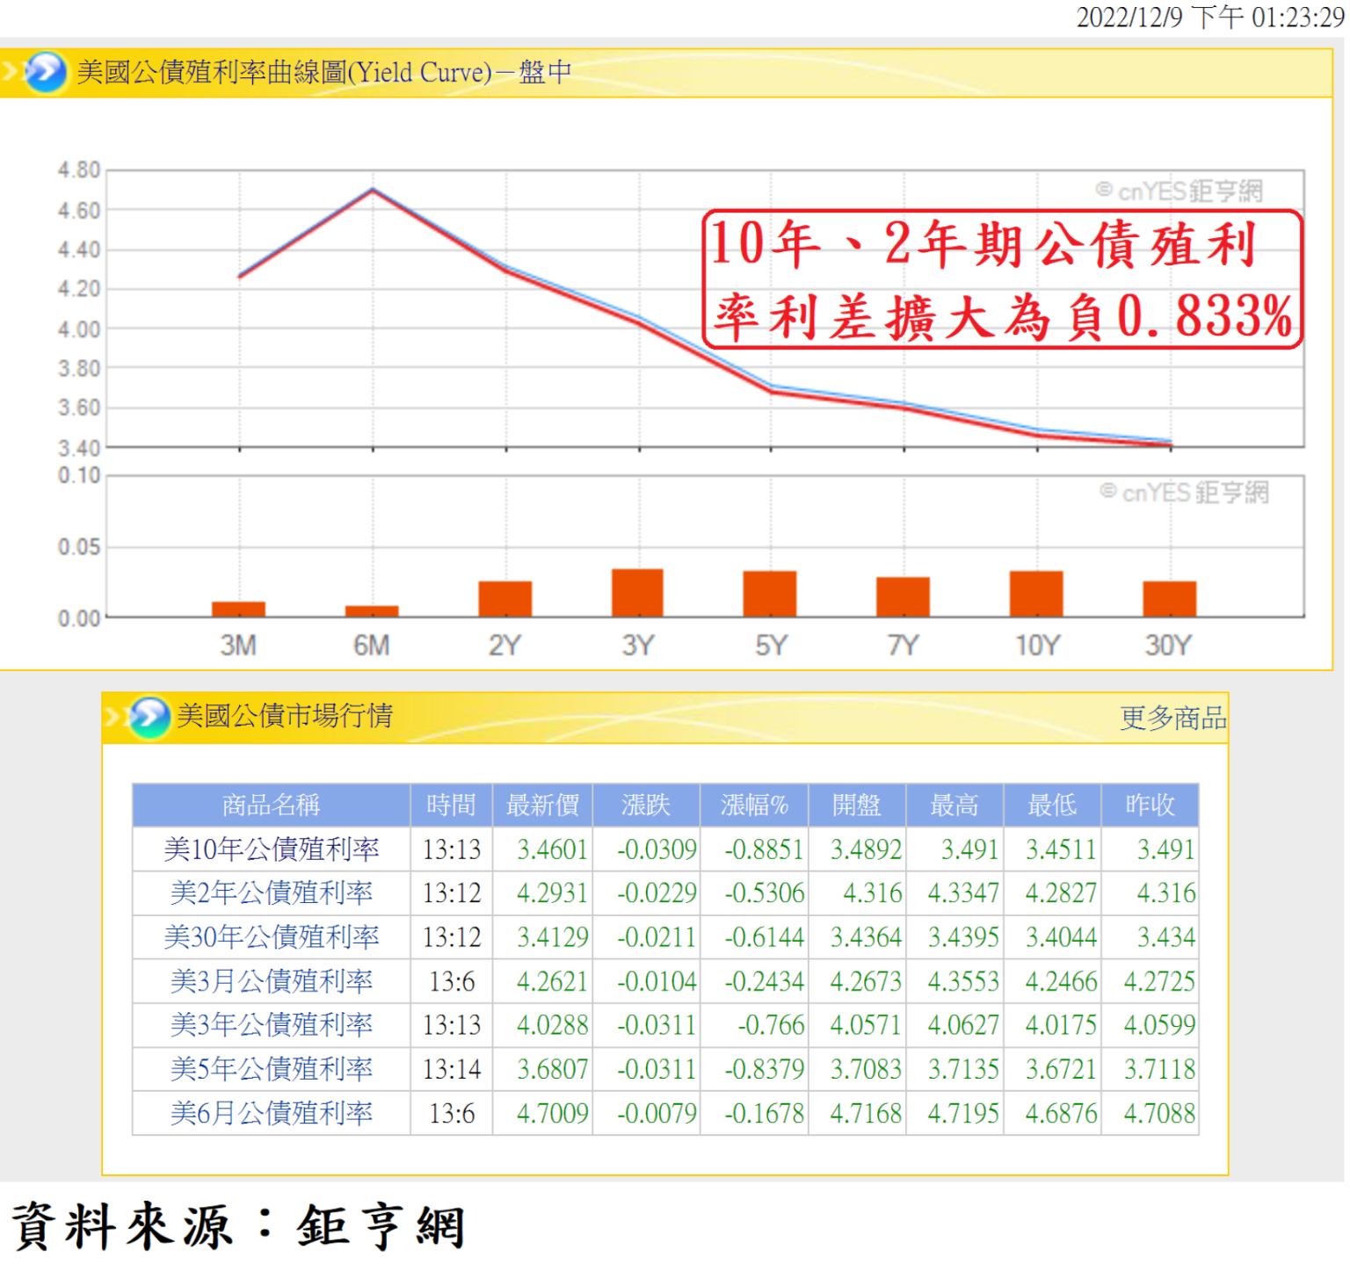Click the 昨收 column header
The image size is (1350, 1286).
tap(1149, 805)
